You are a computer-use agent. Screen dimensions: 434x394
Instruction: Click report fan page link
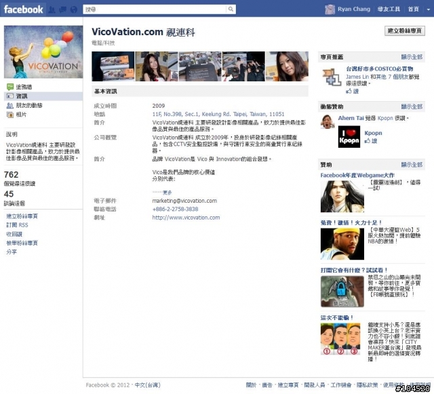[x=22, y=243]
